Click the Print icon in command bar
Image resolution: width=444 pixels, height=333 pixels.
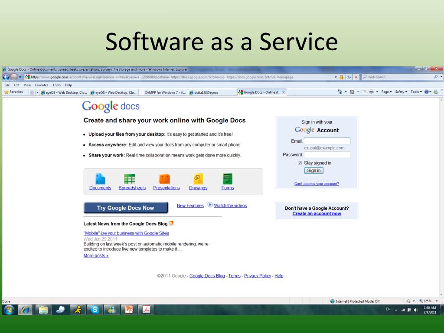(x=371, y=92)
